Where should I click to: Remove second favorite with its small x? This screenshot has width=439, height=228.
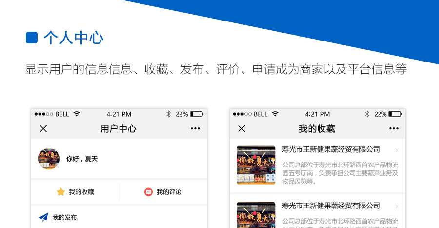point(397,207)
